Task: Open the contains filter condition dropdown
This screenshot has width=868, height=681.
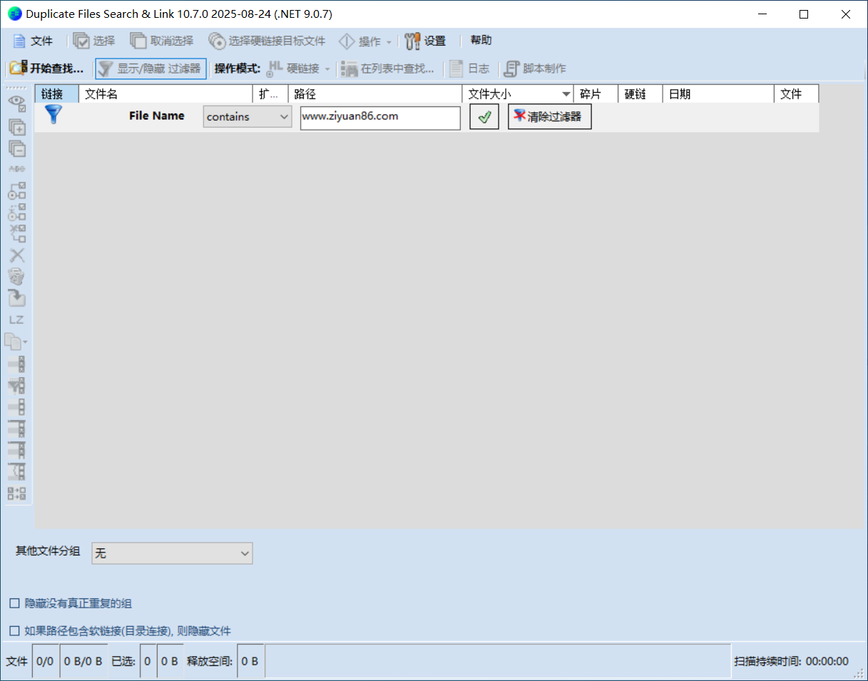Action: click(247, 117)
